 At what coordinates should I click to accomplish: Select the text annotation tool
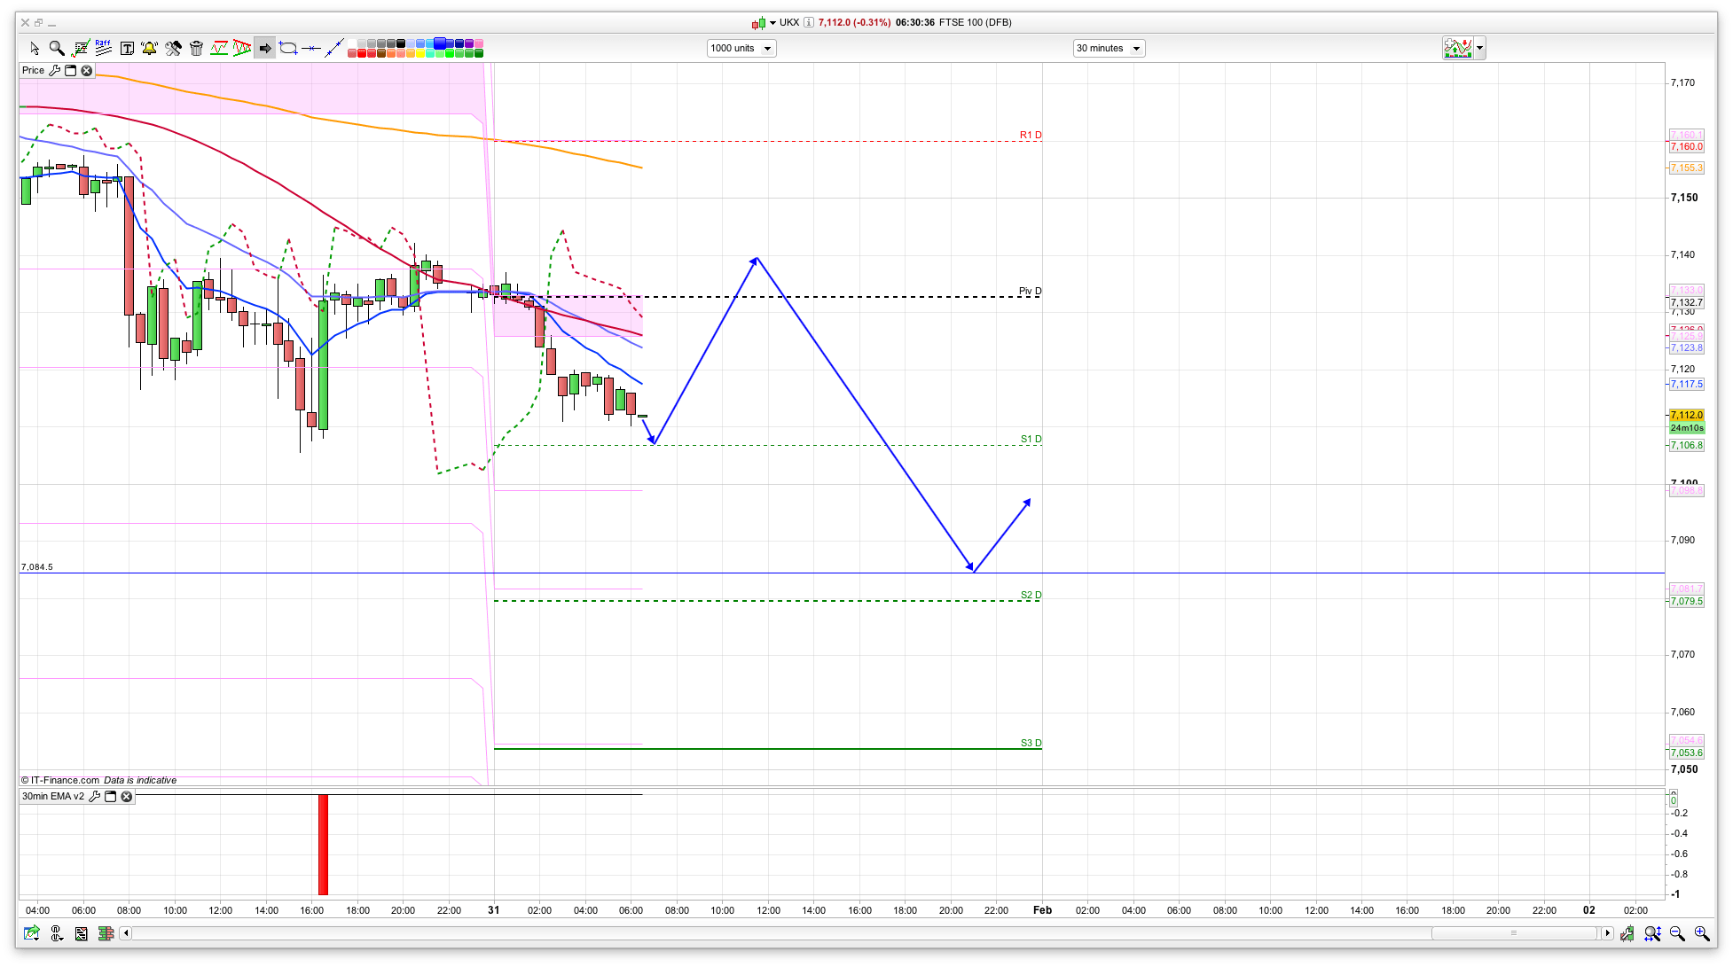pos(127,49)
